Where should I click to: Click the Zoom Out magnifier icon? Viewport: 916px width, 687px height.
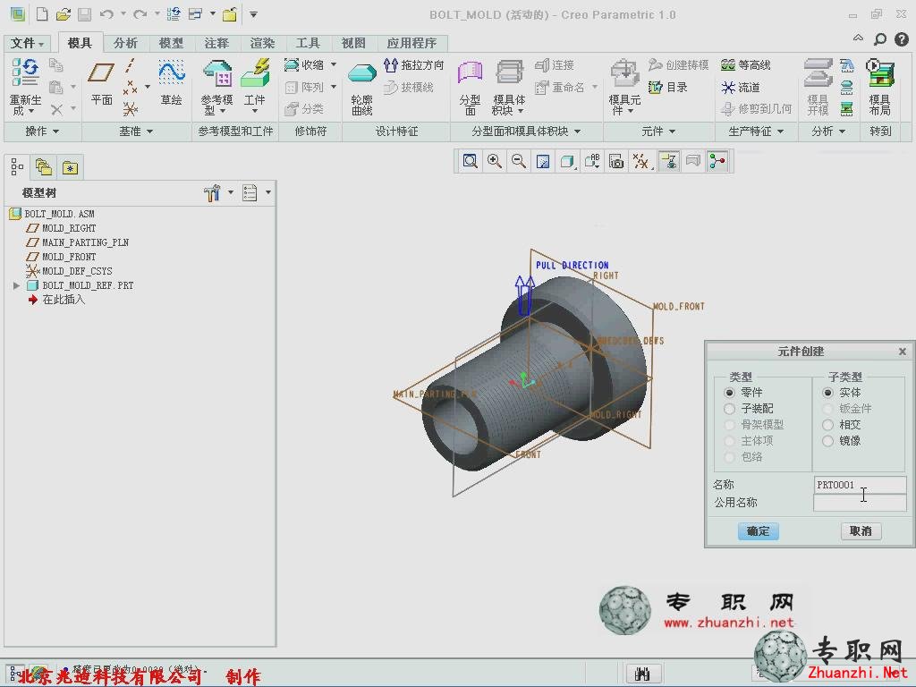point(518,161)
